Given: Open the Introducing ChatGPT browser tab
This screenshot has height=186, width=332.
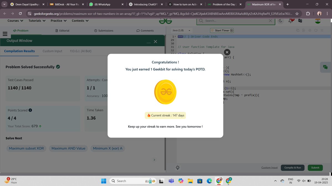Looking at the screenshot, I should coord(146,4).
